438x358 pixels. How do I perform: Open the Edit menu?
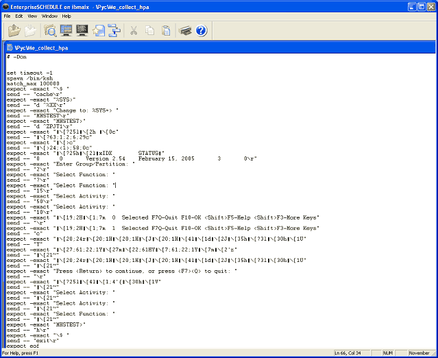19,16
